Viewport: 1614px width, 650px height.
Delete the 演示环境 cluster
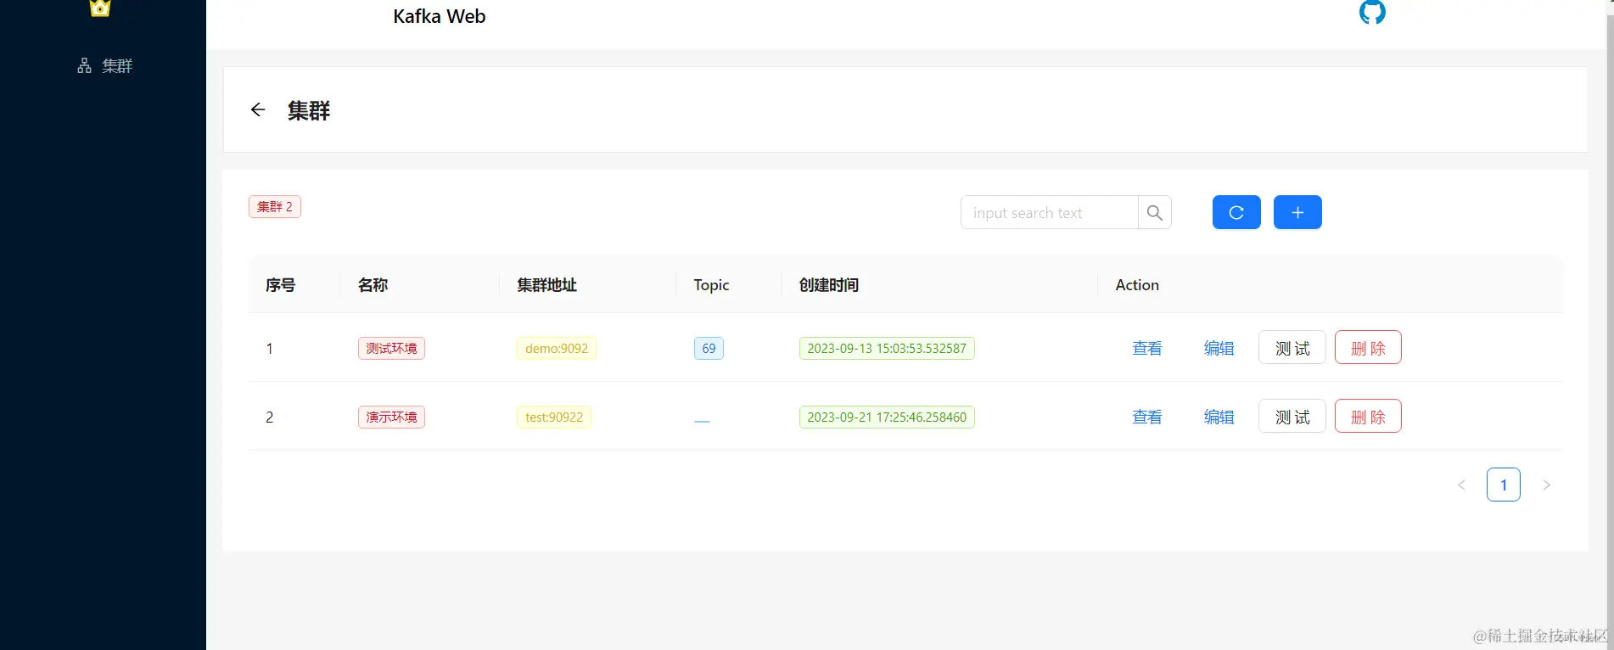click(1368, 417)
